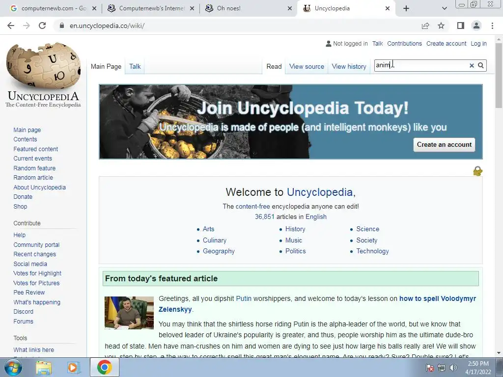The width and height of the screenshot is (503, 377).
Task: Open the Chrome profile avatar icon
Action: click(x=476, y=26)
